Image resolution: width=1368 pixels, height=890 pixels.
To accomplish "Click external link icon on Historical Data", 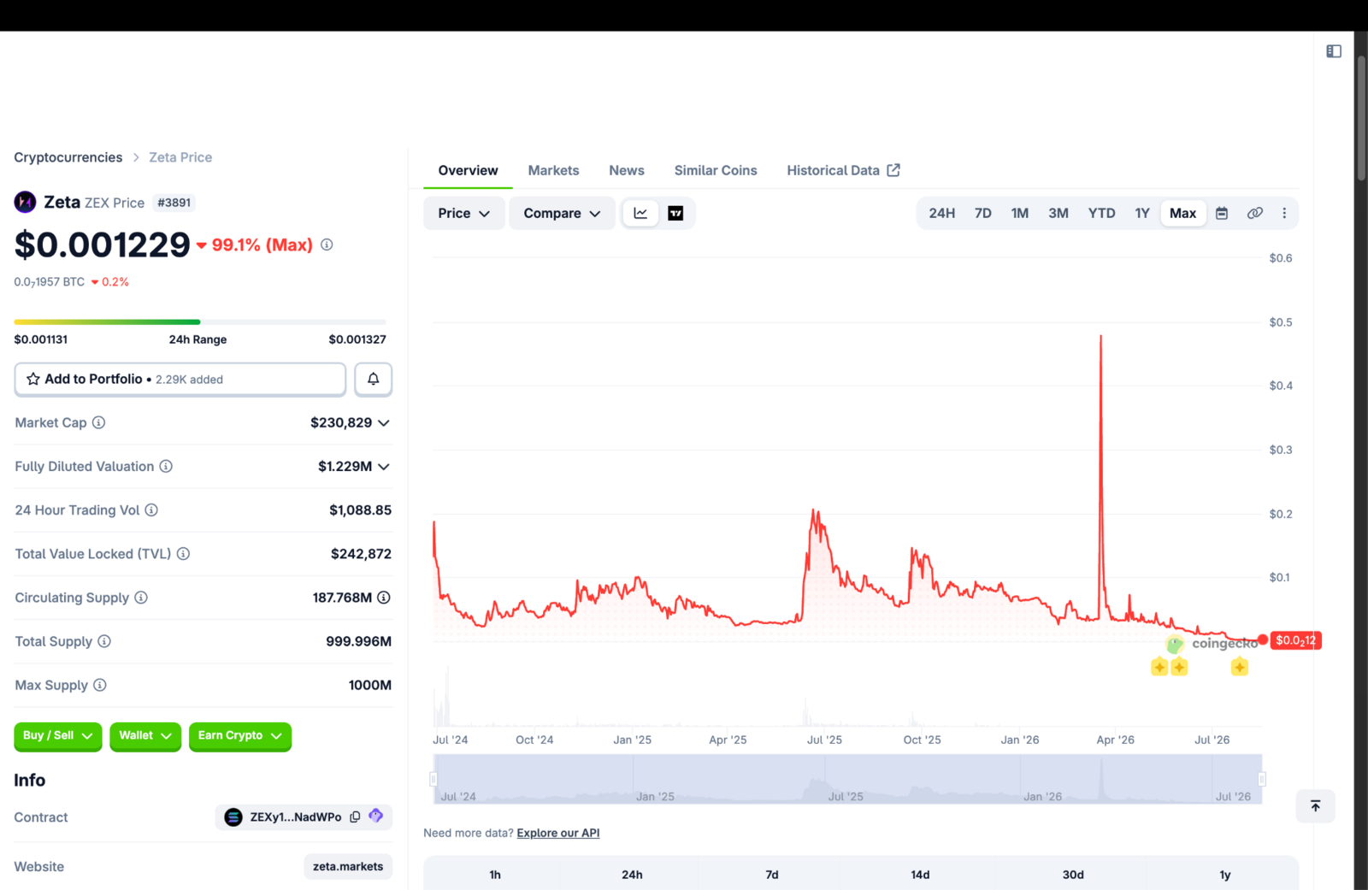I will [x=893, y=170].
